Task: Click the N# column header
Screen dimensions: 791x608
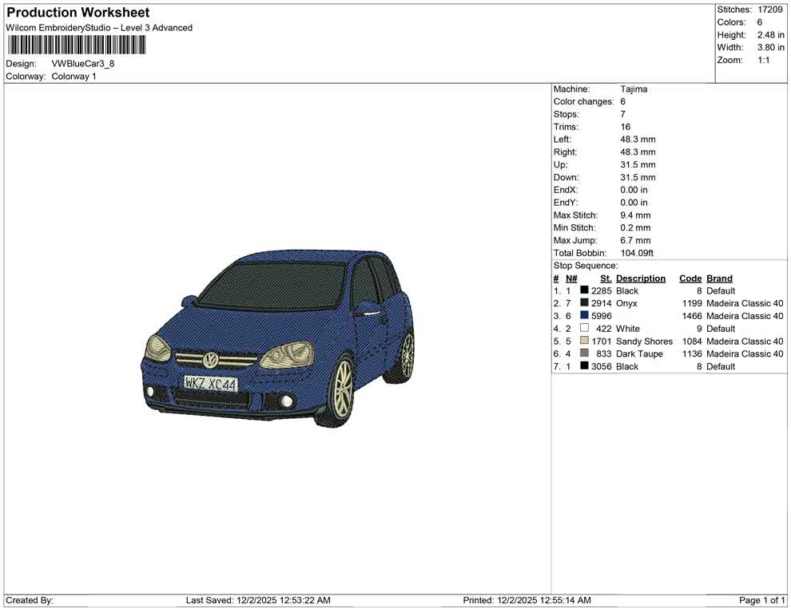Action: coord(570,278)
